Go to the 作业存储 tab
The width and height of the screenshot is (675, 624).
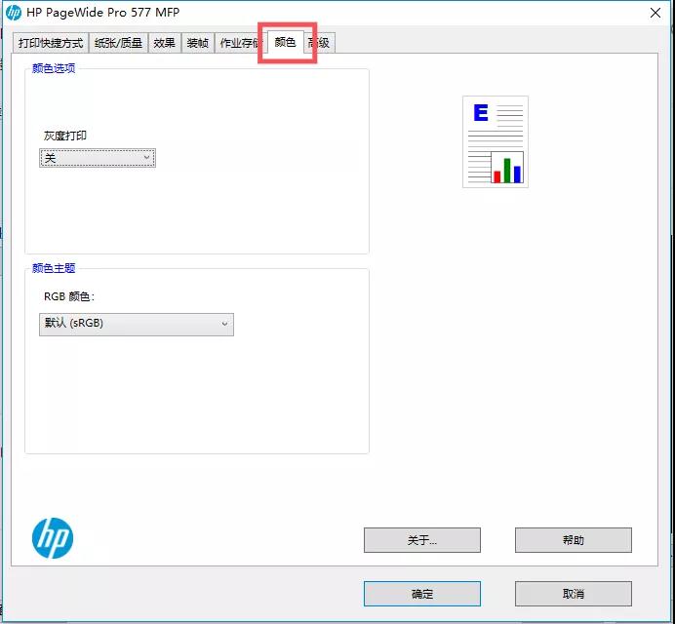point(239,43)
